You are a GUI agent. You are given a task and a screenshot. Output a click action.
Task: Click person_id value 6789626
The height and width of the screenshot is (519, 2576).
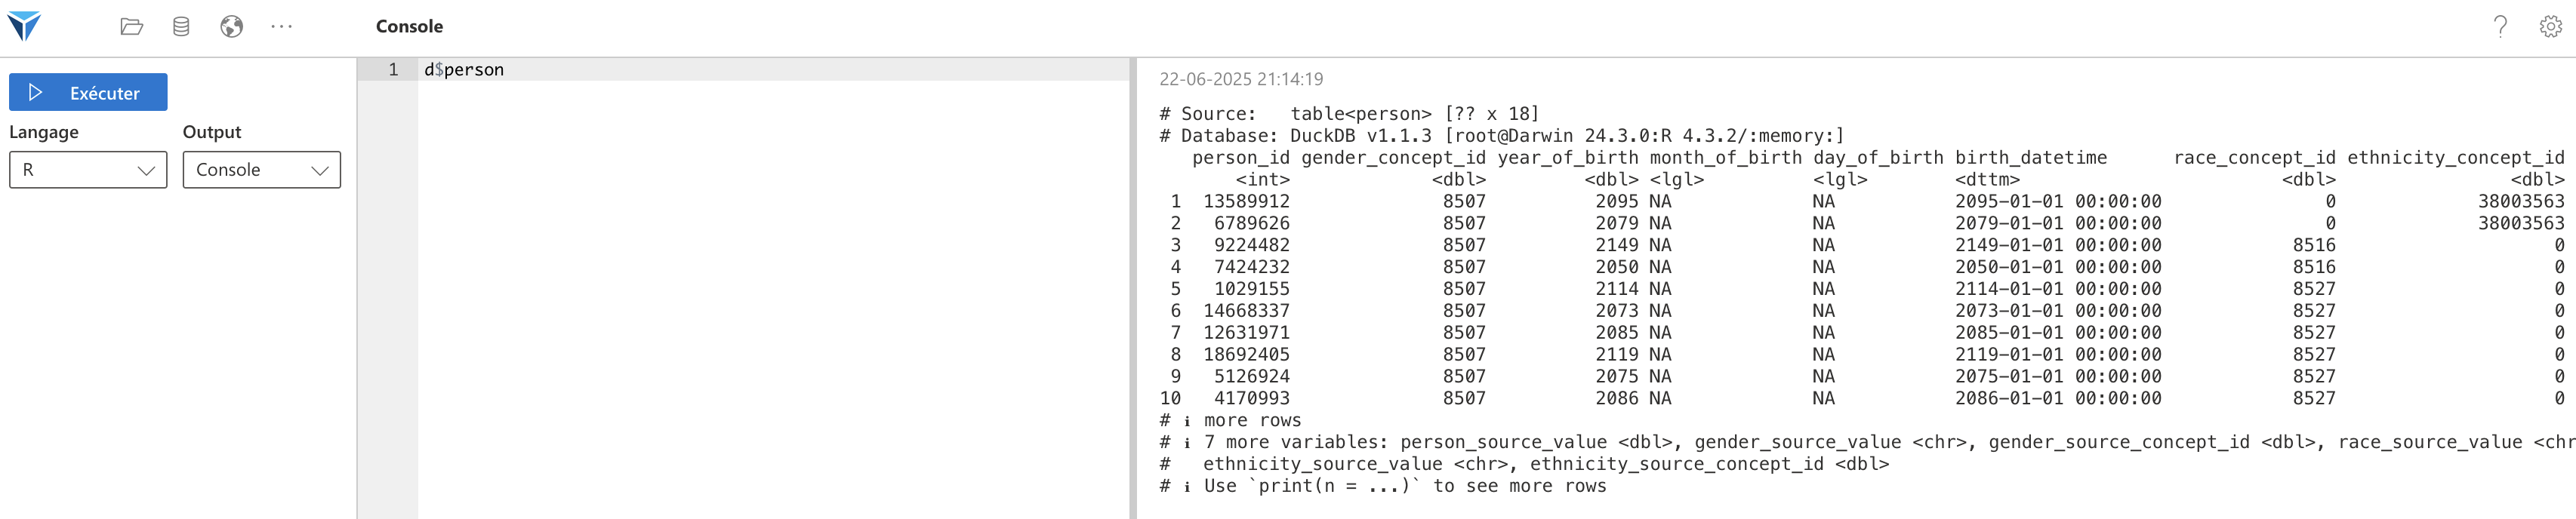point(1252,223)
